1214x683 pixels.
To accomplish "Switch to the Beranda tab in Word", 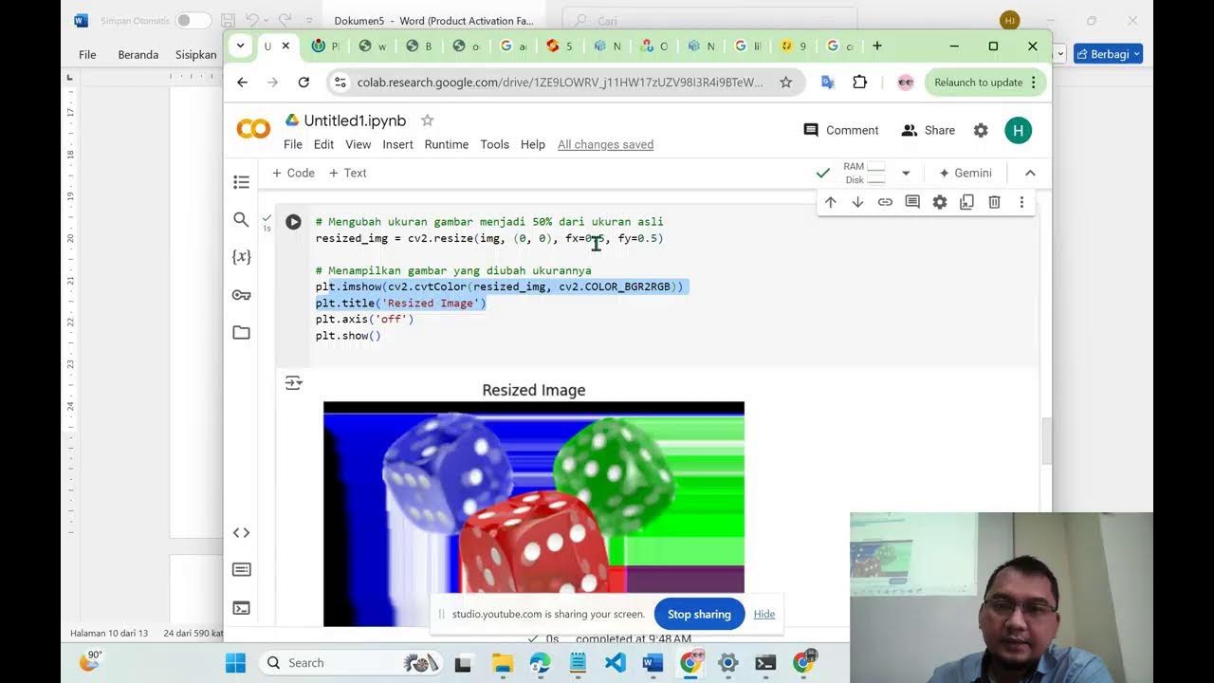I will click(138, 54).
